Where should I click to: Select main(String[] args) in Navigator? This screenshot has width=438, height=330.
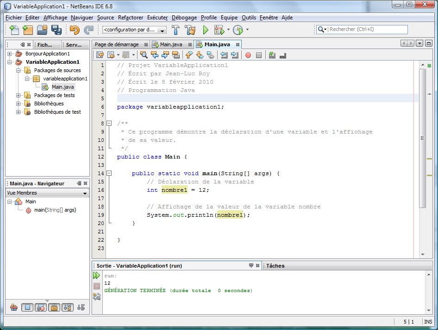(55, 210)
